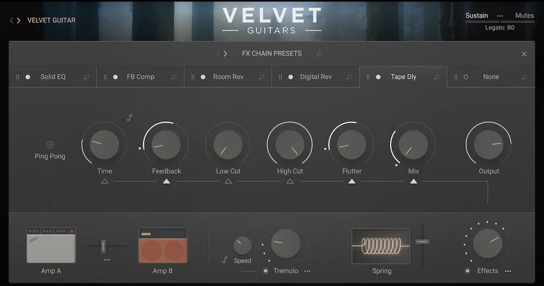Open articulation ellipsis menu beside Sustain
Screen dimensions: 544x286
[x=500, y=16]
